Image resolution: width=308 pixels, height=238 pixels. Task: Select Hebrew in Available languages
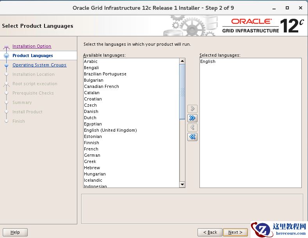coord(131,168)
